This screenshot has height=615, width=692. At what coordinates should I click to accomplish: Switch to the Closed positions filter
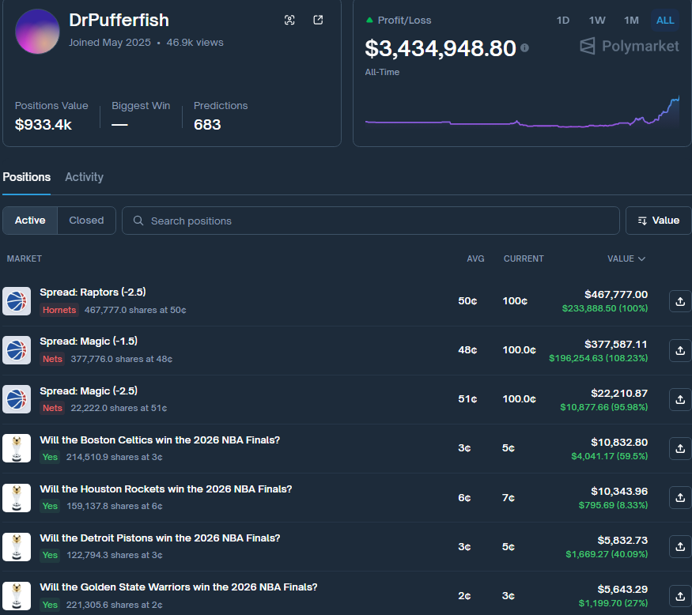pyautogui.click(x=85, y=221)
